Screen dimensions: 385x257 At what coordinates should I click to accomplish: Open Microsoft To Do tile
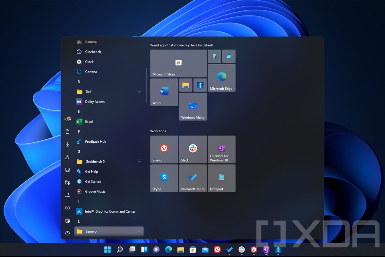pyautogui.click(x=193, y=178)
